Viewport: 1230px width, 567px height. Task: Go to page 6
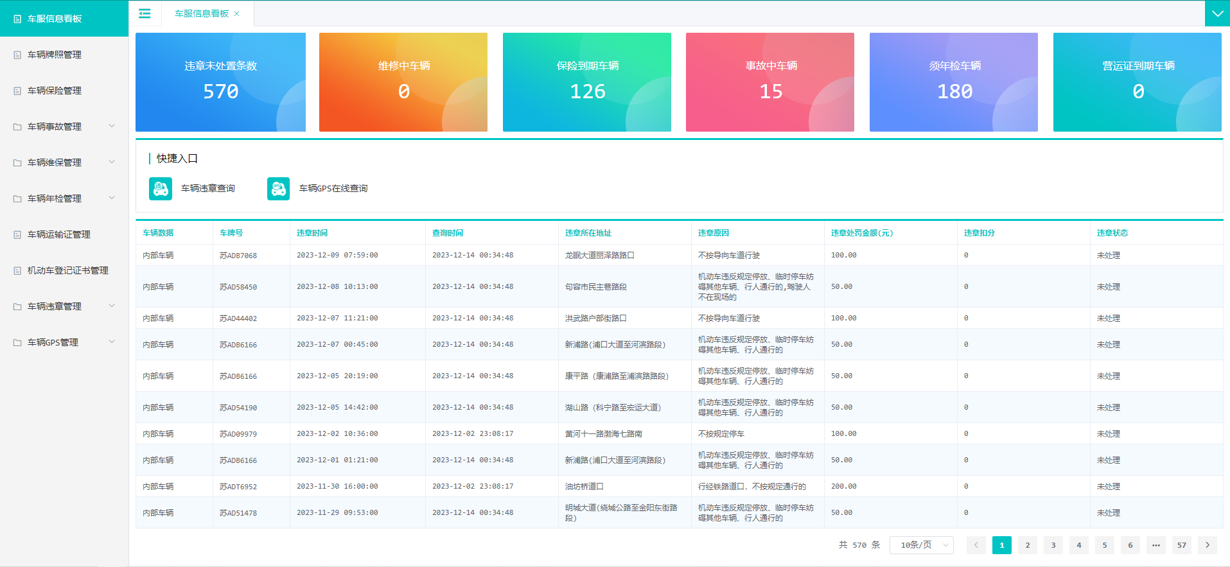pyautogui.click(x=1130, y=545)
